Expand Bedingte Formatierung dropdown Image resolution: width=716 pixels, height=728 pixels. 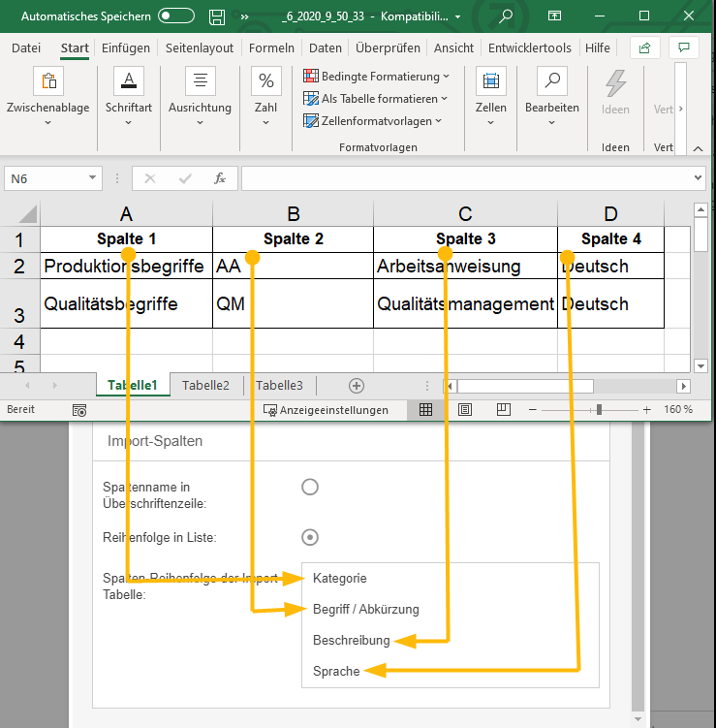pyautogui.click(x=377, y=76)
